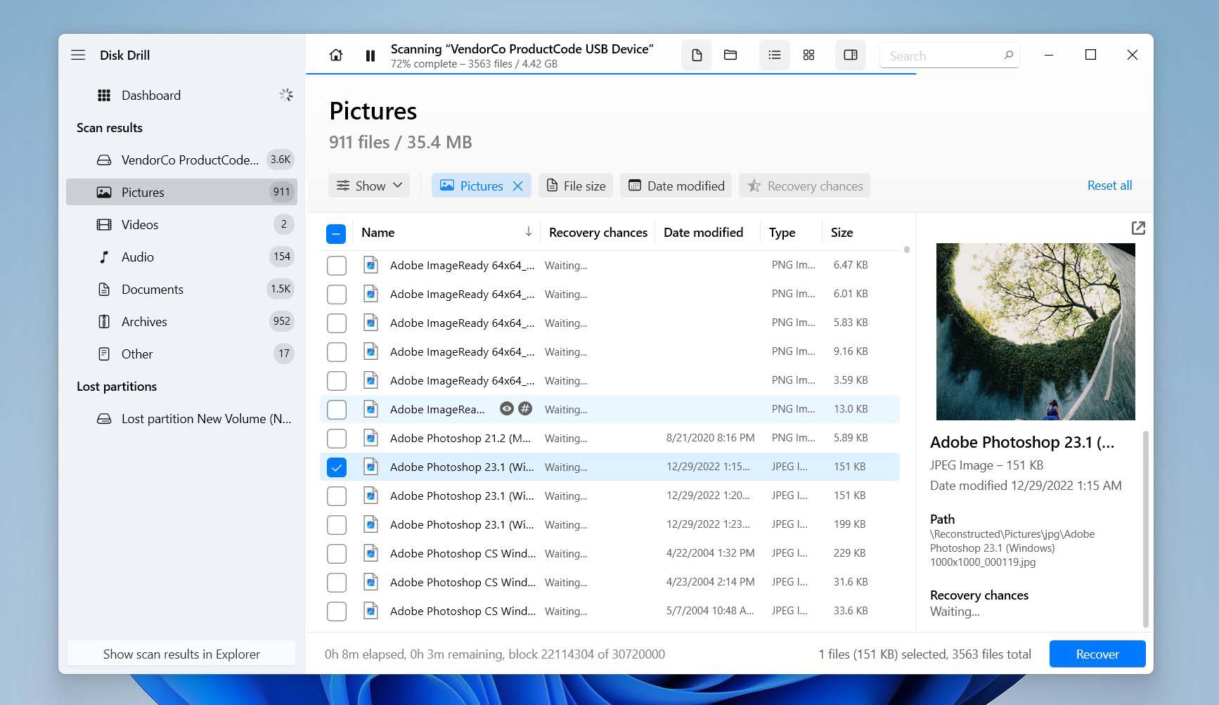Image resolution: width=1219 pixels, height=705 pixels.
Task: Check the 9.16 KB ImageReady file checkbox
Action: [337, 352]
